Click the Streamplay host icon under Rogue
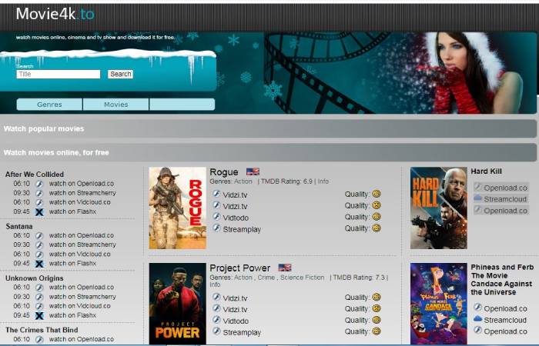 click(x=216, y=228)
